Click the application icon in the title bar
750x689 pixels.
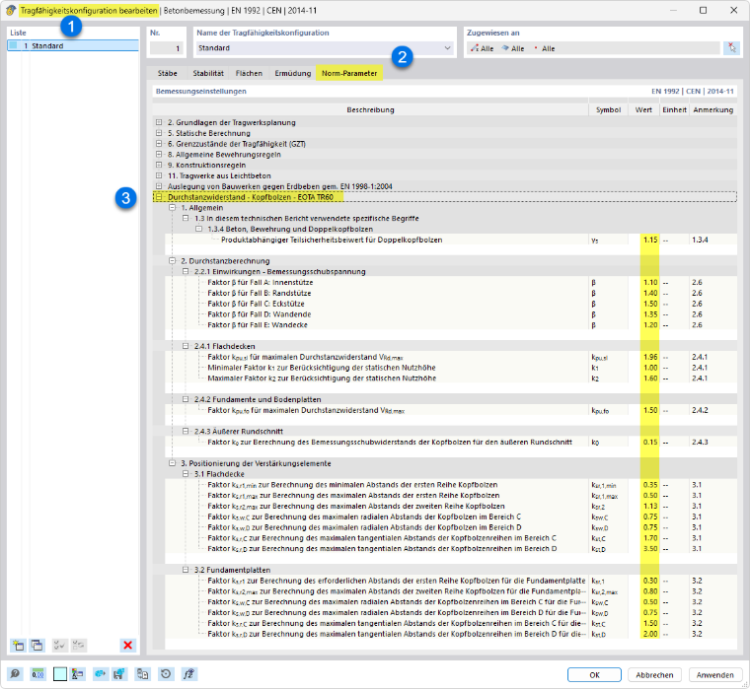click(x=11, y=10)
